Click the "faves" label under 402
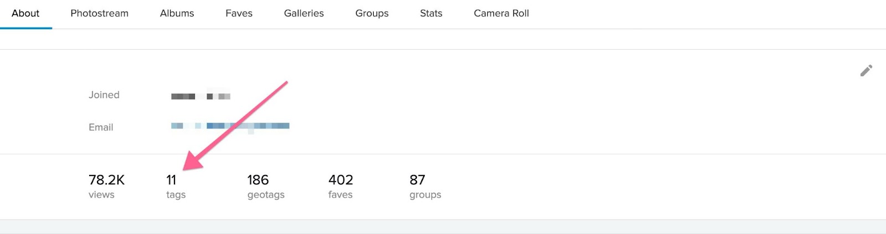 coord(341,195)
